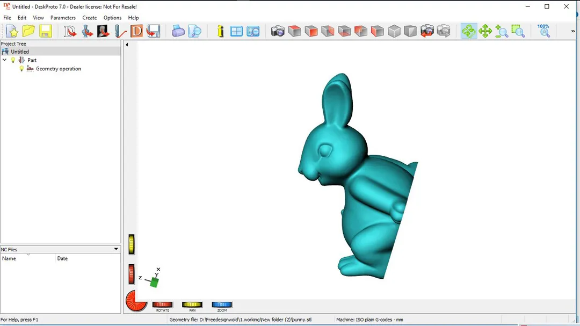Click the New Project star icon
Screen dimensions: 580x326
[12, 31]
